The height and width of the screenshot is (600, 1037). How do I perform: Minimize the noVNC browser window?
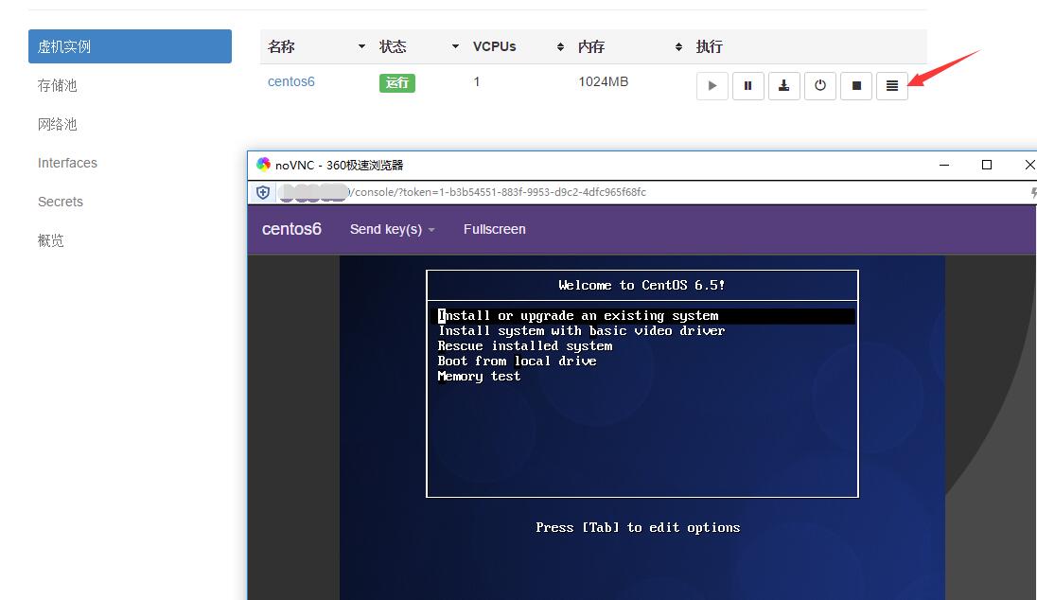(944, 165)
